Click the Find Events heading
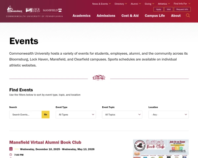The width and height of the screenshot is (198, 158). [x=21, y=90]
